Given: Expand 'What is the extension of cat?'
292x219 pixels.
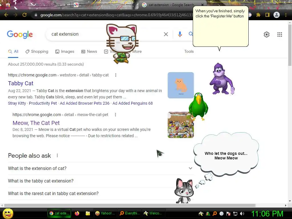Looking at the screenshot, I should point(101,168).
